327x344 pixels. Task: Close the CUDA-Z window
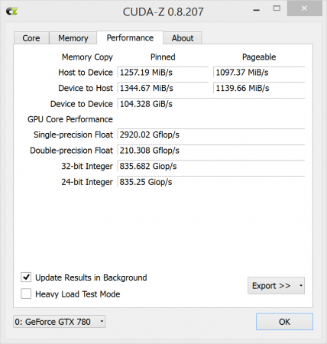click(305, 8)
